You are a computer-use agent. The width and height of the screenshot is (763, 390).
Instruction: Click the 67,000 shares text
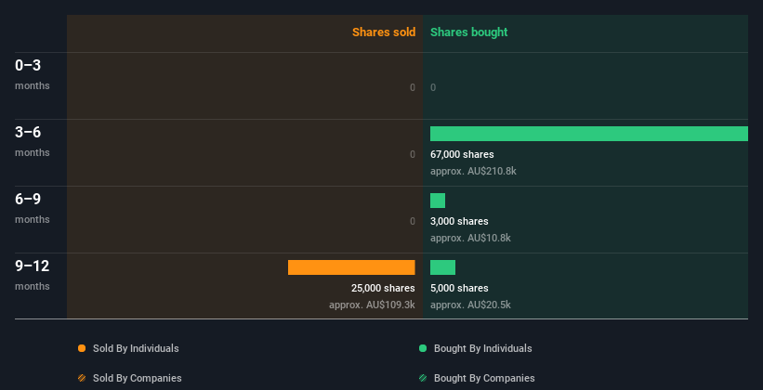point(462,154)
